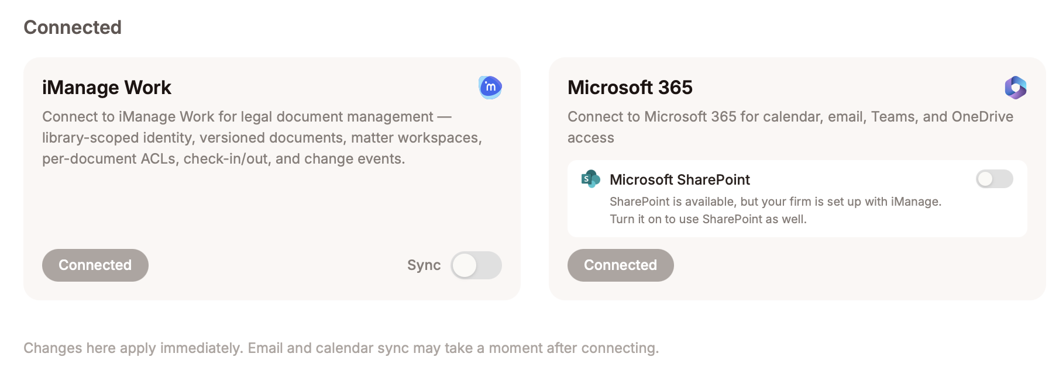1059x381 pixels.
Task: Click the Microsoft 365 logo icon
Action: coord(1016,88)
